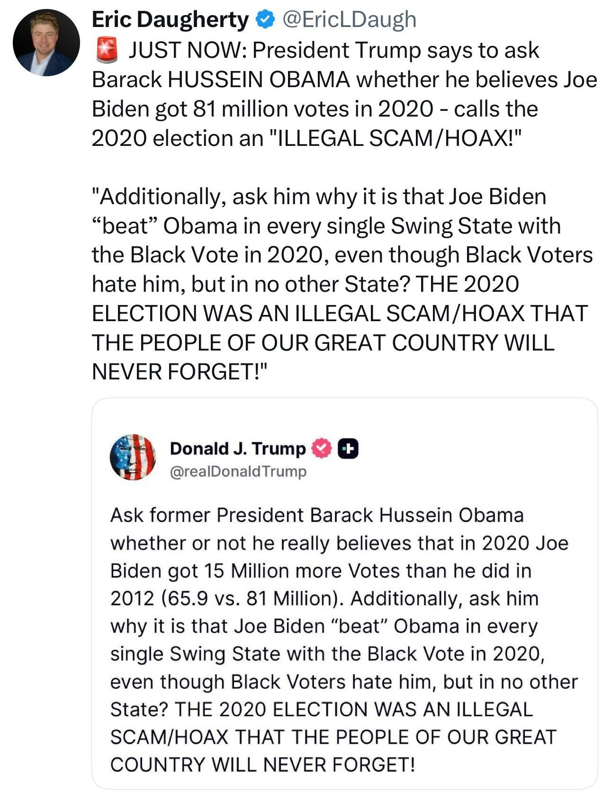Image resolution: width=611 pixels, height=801 pixels.
Task: Click the tweet's final "NEVER FORGET!" line
Action: pyautogui.click(x=180, y=372)
